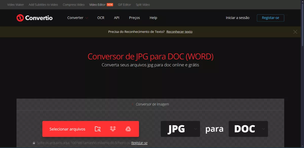The image size is (304, 148).
Task: Open the Reconhecer texto link
Action: click(179, 32)
